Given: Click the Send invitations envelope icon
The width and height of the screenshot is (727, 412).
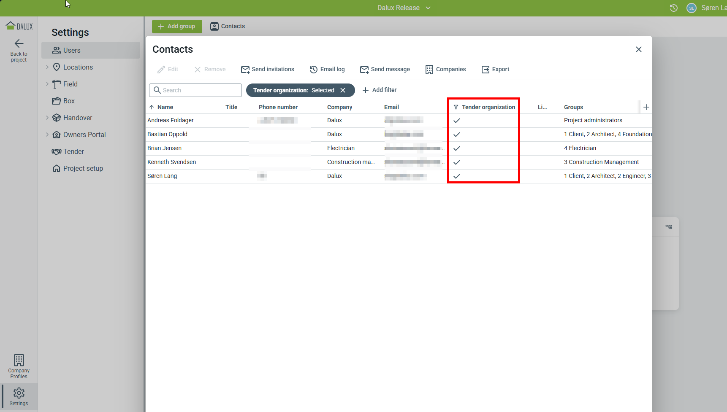Looking at the screenshot, I should 245,70.
